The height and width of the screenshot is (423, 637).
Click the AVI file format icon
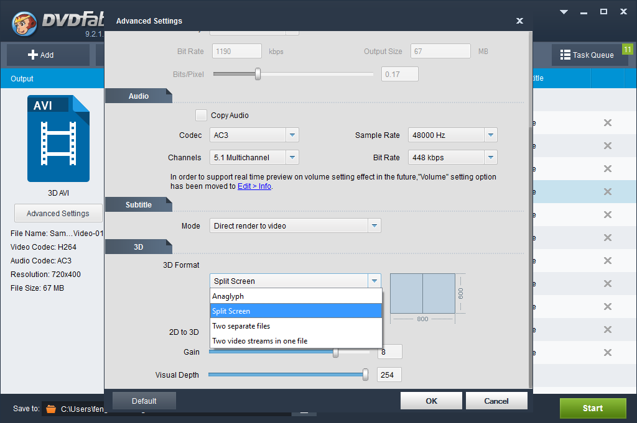click(x=58, y=139)
